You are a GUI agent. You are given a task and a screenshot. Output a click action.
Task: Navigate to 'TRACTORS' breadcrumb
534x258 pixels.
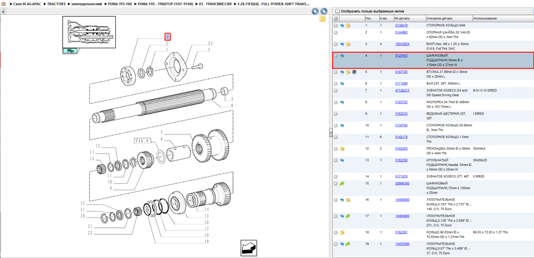[56, 4]
